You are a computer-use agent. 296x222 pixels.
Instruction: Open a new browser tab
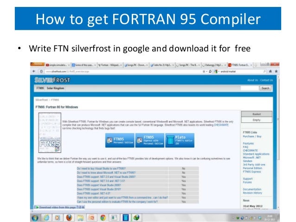click(256, 65)
